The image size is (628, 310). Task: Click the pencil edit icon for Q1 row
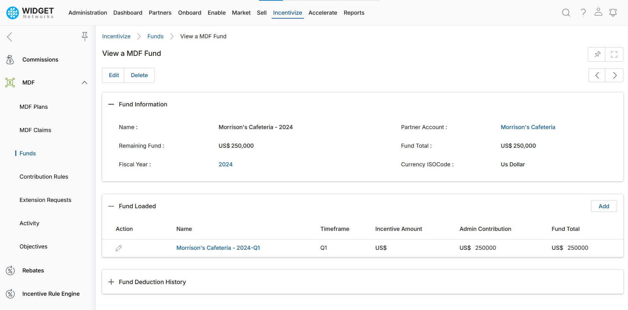[x=119, y=248]
